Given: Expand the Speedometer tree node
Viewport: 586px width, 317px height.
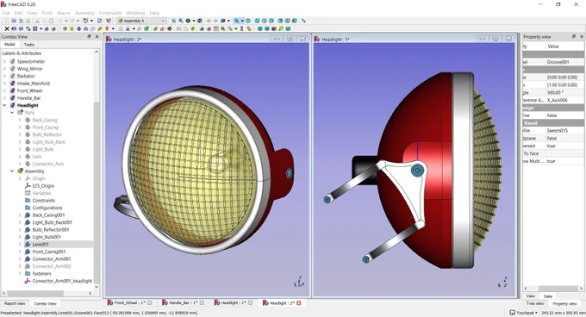Looking at the screenshot, I should 5,61.
